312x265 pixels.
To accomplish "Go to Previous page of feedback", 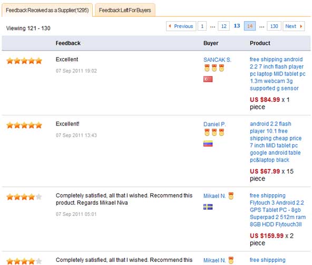I will (x=181, y=26).
